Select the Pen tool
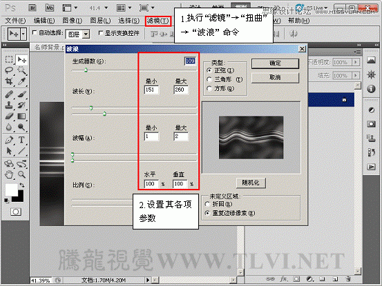Viewport: 382px width, 286px height. click(9, 140)
